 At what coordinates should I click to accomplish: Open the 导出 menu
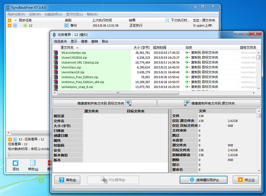(x=105, y=41)
